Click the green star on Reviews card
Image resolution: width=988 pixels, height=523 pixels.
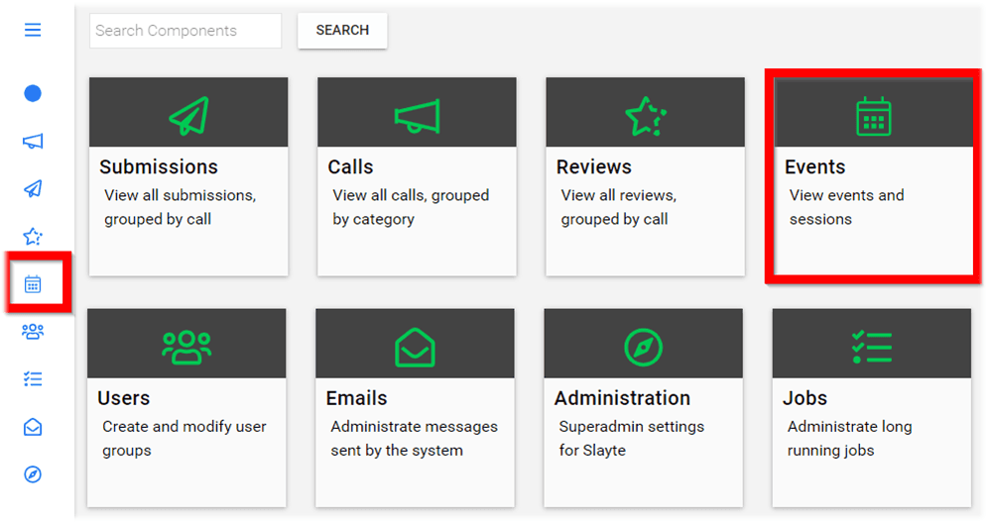[645, 117]
